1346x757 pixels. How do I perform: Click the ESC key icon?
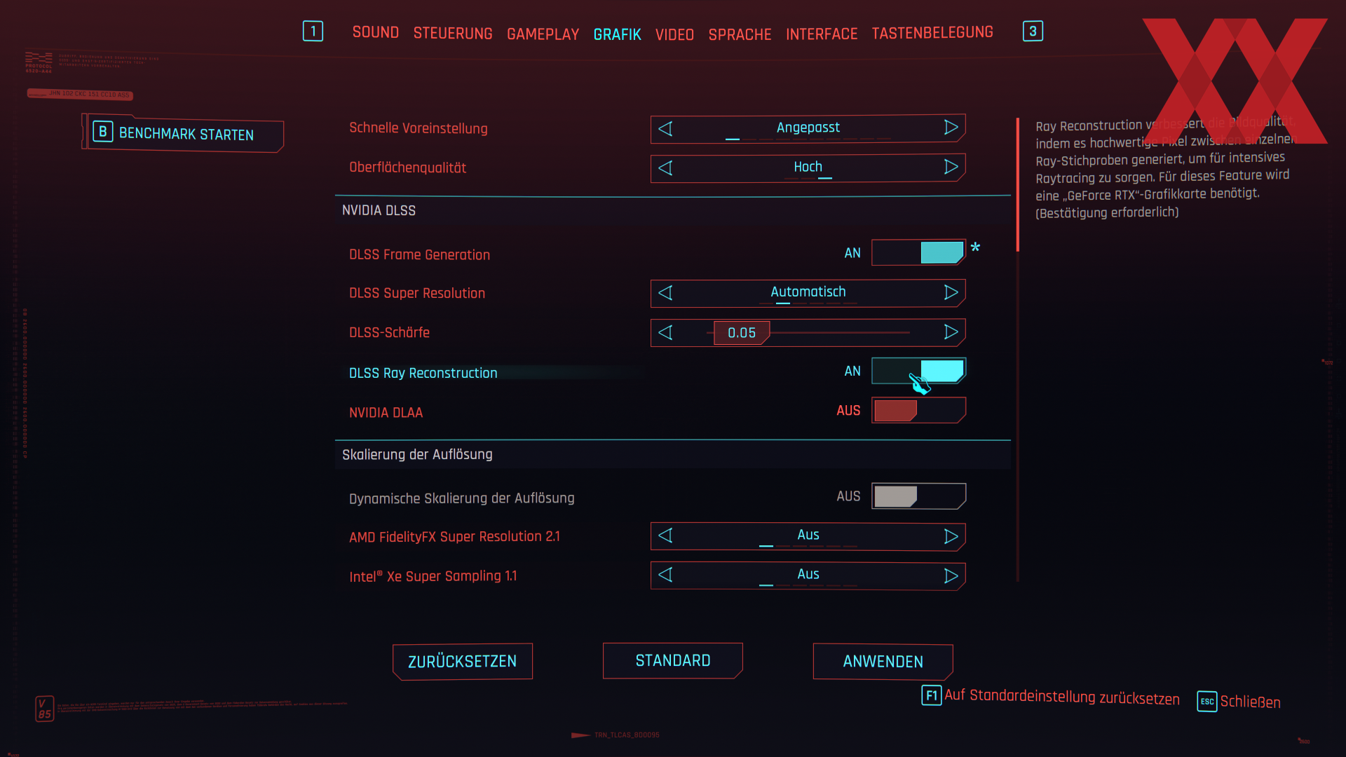[1206, 701]
